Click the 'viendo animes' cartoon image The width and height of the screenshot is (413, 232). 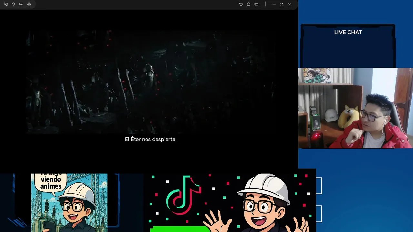[x=69, y=203]
